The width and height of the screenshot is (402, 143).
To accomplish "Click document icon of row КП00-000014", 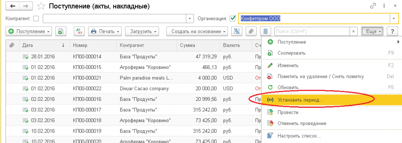I will [26, 57].
